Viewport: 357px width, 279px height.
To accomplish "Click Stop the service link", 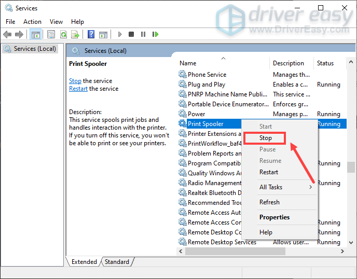I will [75, 81].
